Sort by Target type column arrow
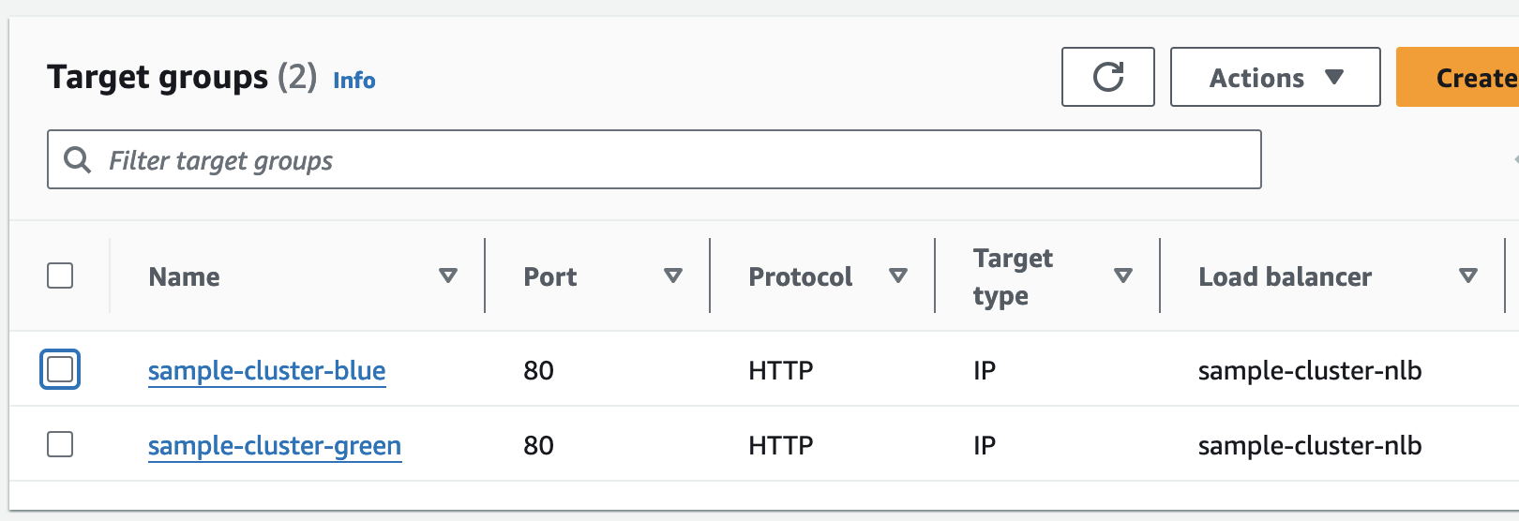Screen dimensions: 1519x521 (x=1122, y=275)
